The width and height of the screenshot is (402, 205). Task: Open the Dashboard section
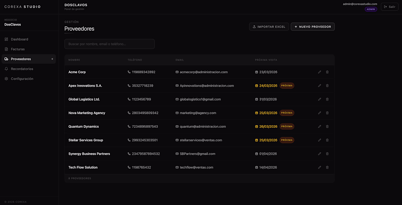coord(19,39)
